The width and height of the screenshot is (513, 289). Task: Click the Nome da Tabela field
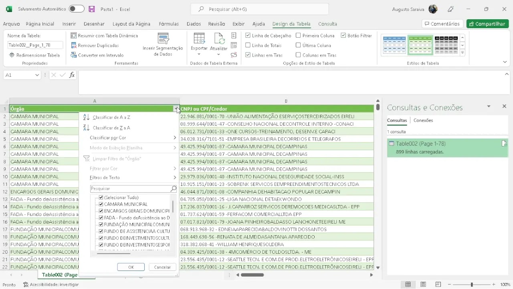pyautogui.click(x=35, y=45)
